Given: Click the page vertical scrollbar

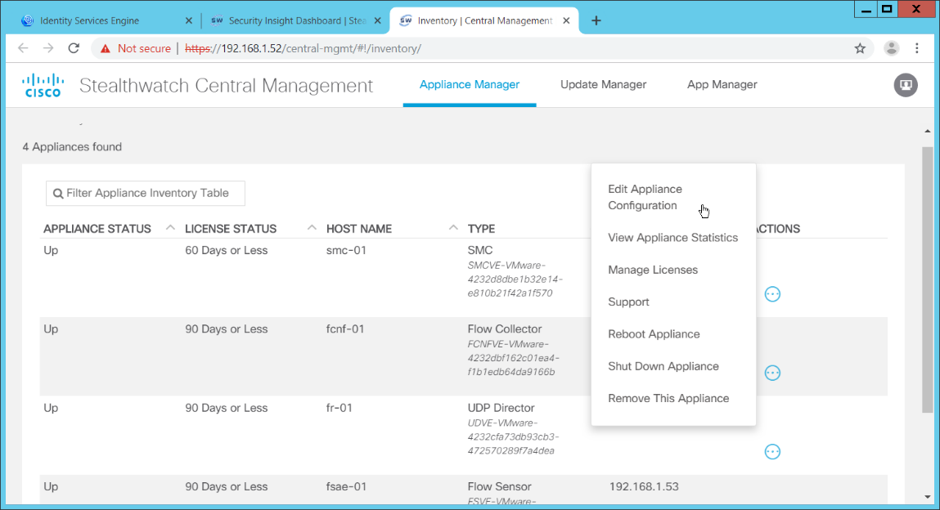Looking at the screenshot, I should [x=927, y=278].
